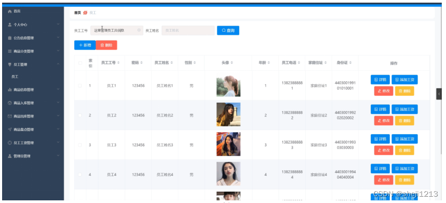This screenshot has width=446, height=203.
Task: Expand 员工工资管理 menu chevron
Action: [x=58, y=143]
